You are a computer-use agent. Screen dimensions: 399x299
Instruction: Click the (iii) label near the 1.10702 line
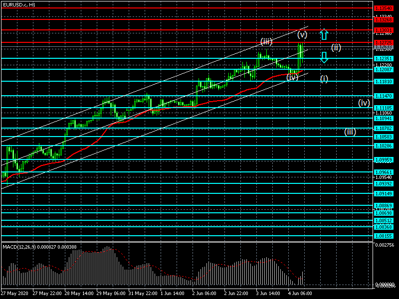click(x=350, y=132)
